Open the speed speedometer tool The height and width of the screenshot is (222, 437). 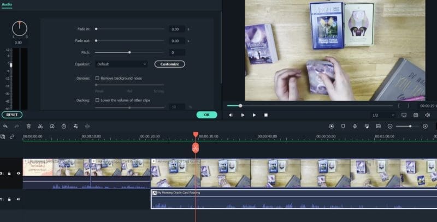coord(52,127)
